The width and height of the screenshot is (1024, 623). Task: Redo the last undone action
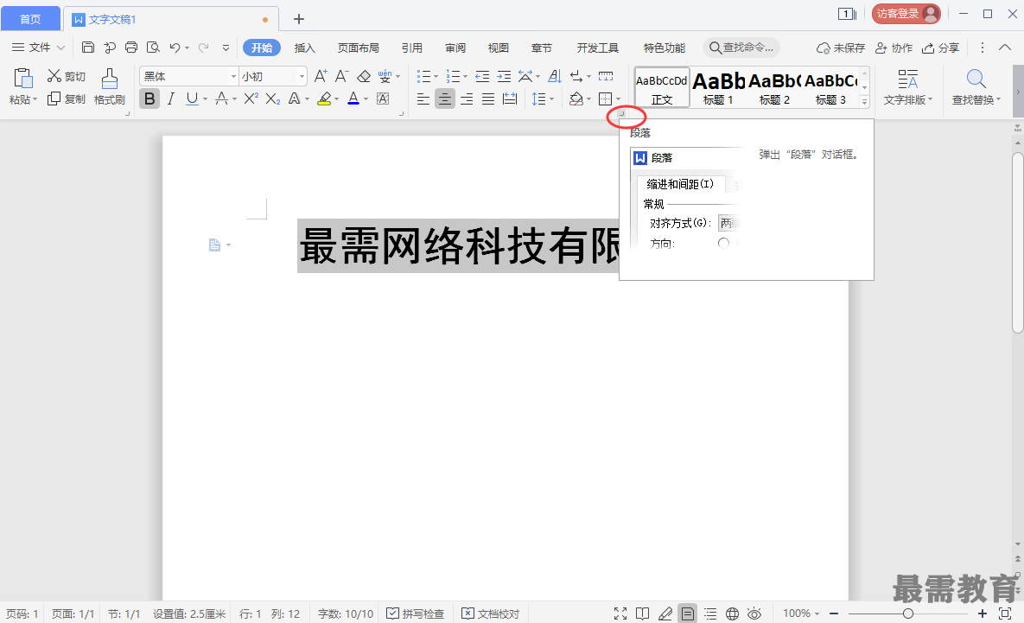pyautogui.click(x=203, y=47)
